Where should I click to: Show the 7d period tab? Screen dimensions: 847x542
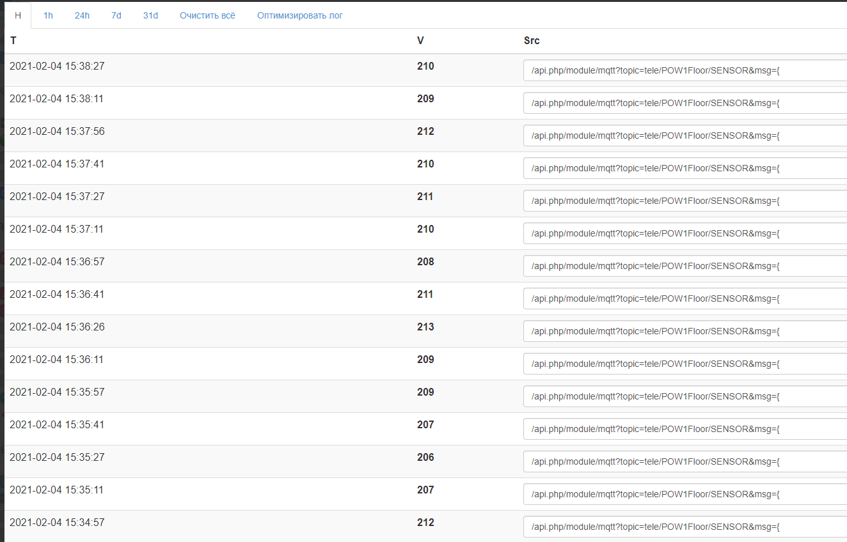pyautogui.click(x=116, y=15)
